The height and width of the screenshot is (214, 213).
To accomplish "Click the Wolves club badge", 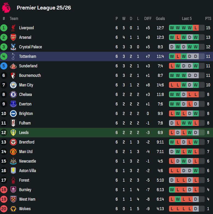I will coord(13,209).
